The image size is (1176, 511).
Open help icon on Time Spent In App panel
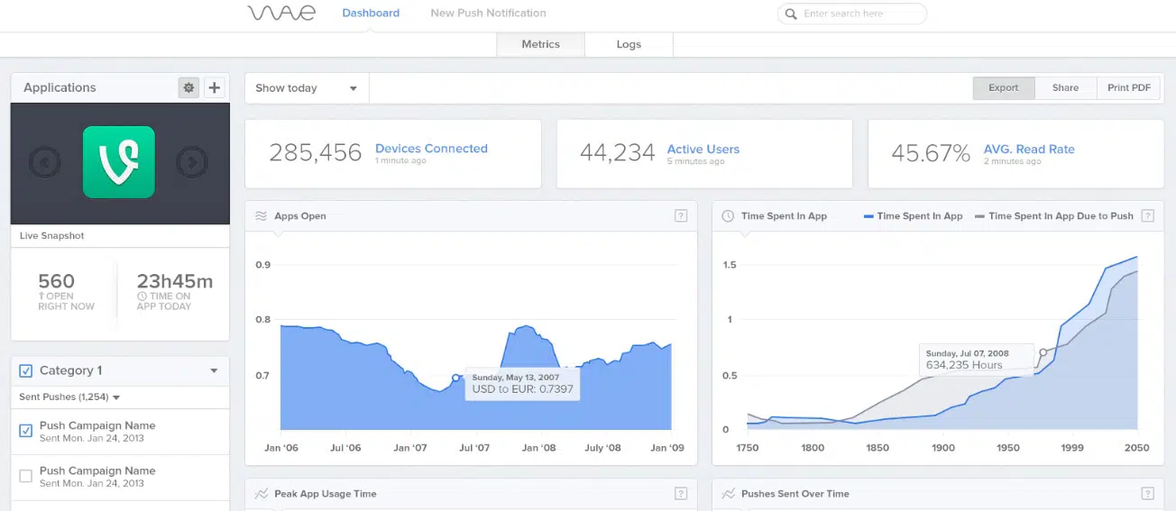pos(1147,215)
